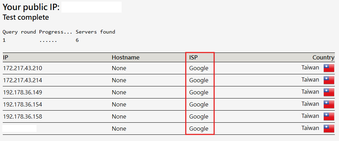Click the IP column header
Viewport: 339px width, 141px height.
[x=6, y=57]
